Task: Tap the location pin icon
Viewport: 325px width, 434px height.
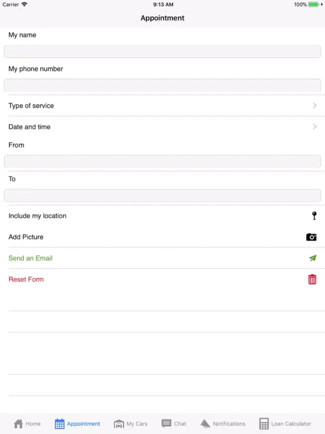Action: tap(314, 216)
